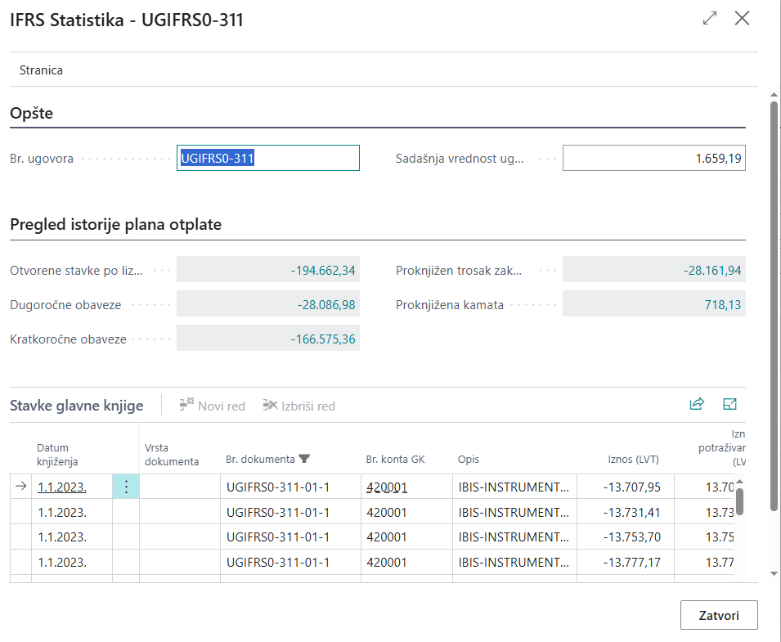Click the Br. ugovora input field

(268, 158)
